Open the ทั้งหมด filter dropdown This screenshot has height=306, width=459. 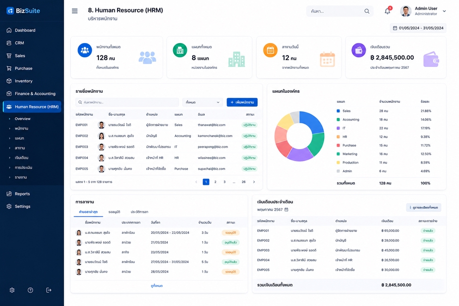click(203, 102)
